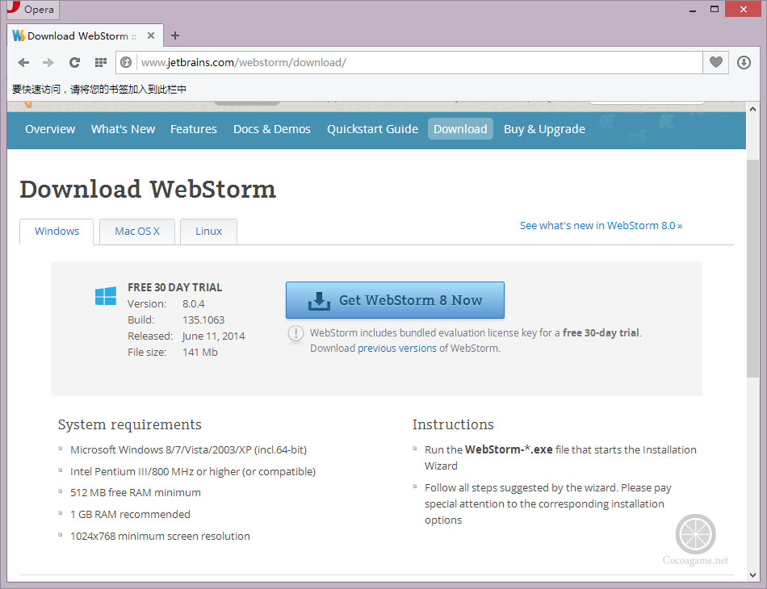Open the Overview nav item

[50, 129]
